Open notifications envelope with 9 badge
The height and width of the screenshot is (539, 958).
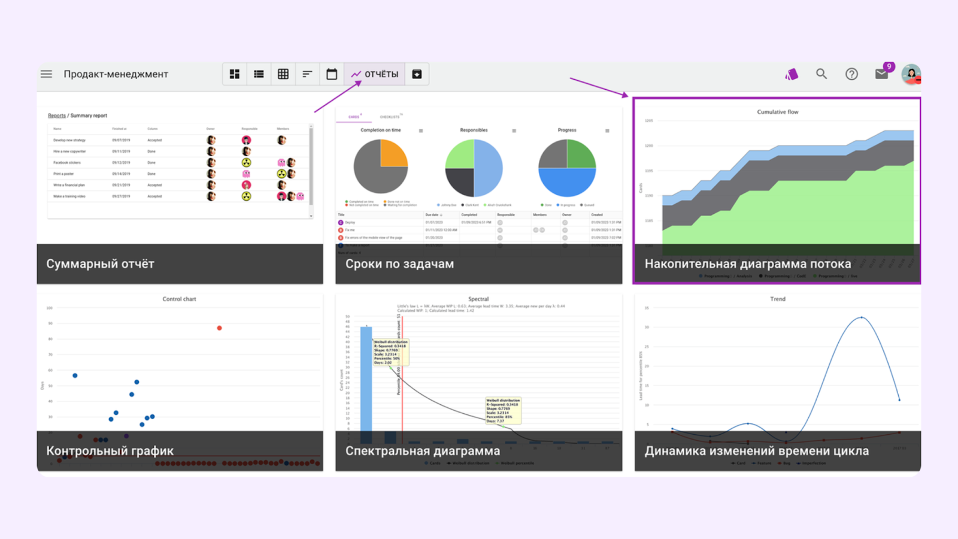click(x=882, y=74)
